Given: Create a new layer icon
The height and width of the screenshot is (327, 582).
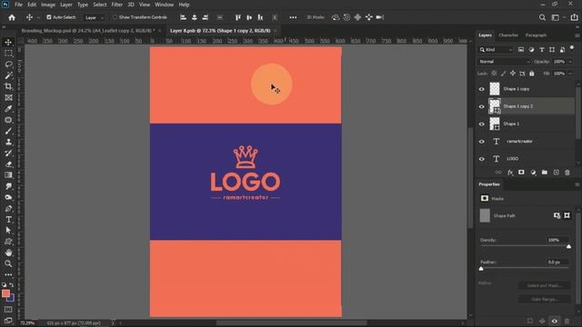Looking at the screenshot, I should (556, 173).
